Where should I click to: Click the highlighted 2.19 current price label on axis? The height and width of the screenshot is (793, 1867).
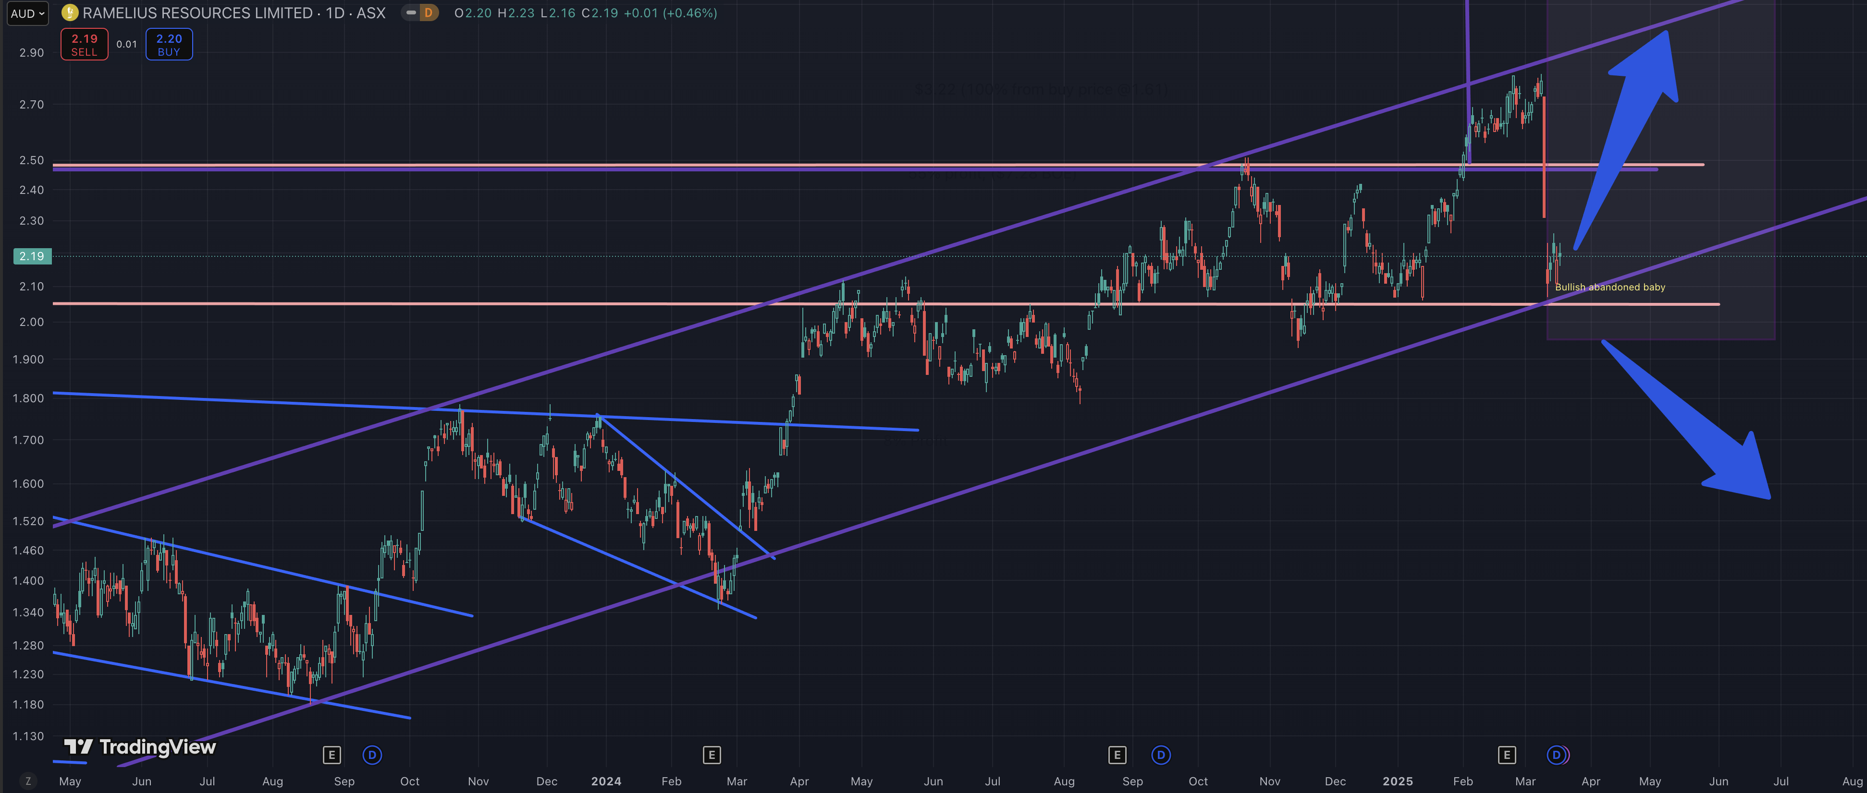point(32,256)
